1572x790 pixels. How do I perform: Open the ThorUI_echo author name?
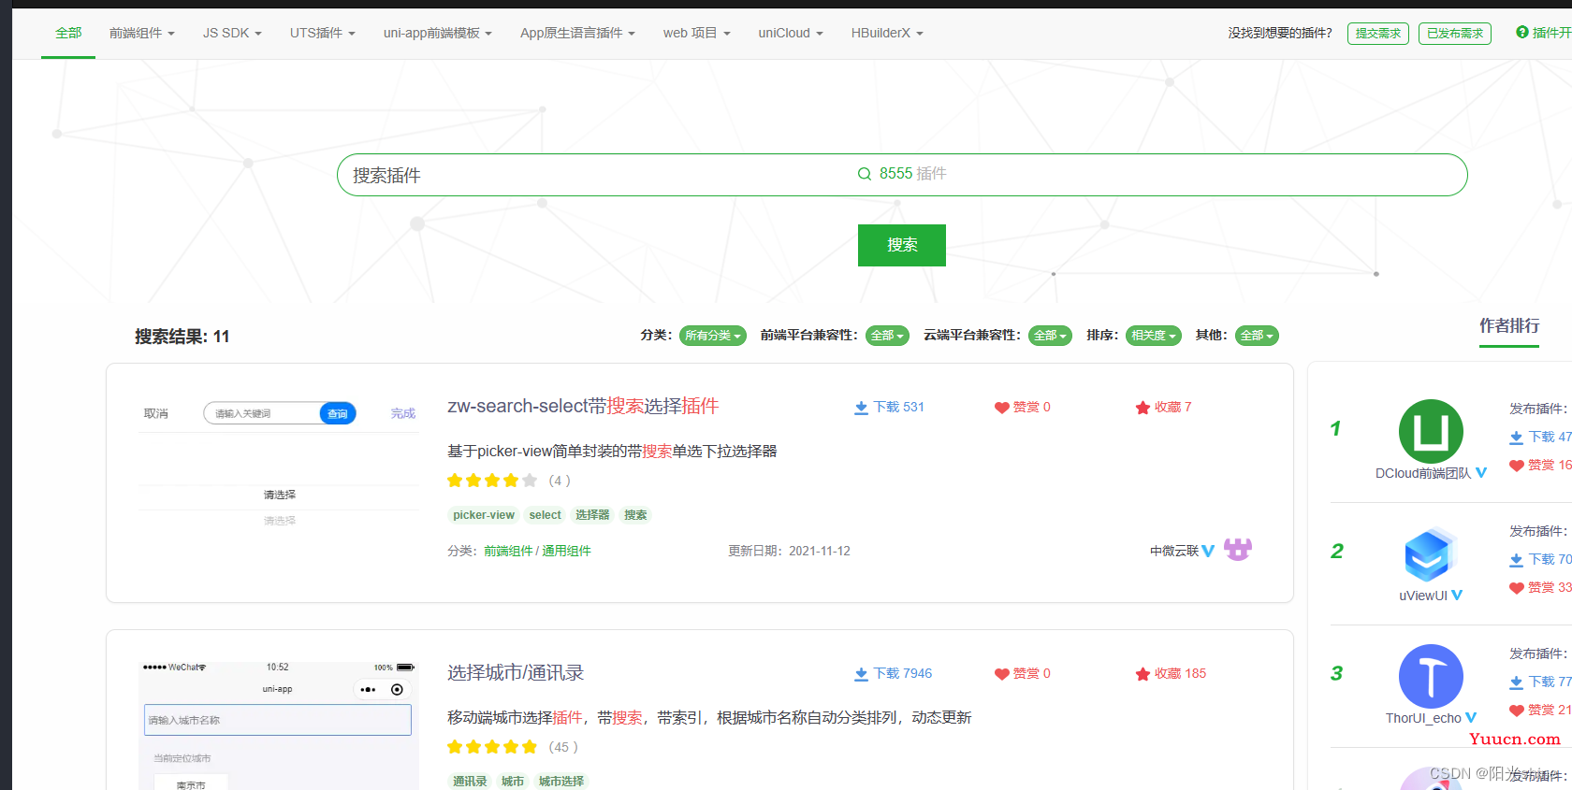(1423, 719)
